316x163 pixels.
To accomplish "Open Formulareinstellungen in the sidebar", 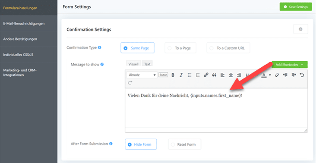I will click(x=28, y=8).
